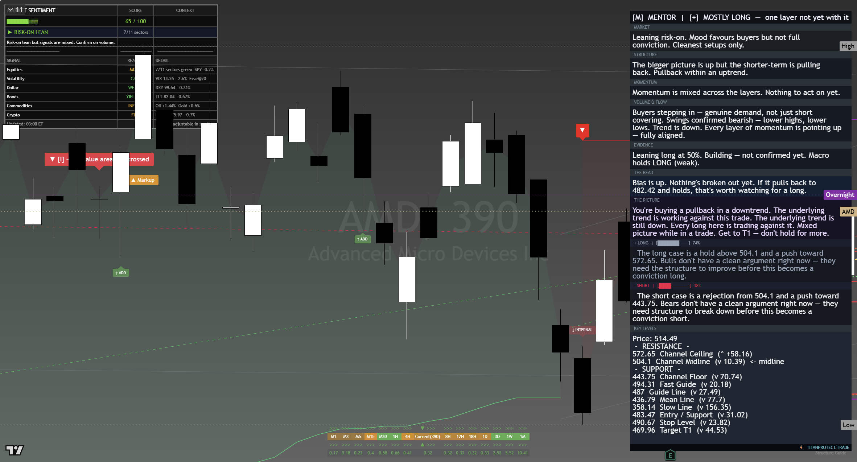Click the 494.31 Fast Guide level
The image size is (857, 462).
click(x=681, y=384)
